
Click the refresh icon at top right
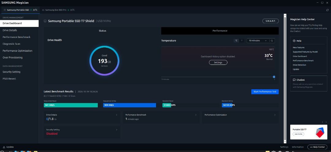click(327, 10)
